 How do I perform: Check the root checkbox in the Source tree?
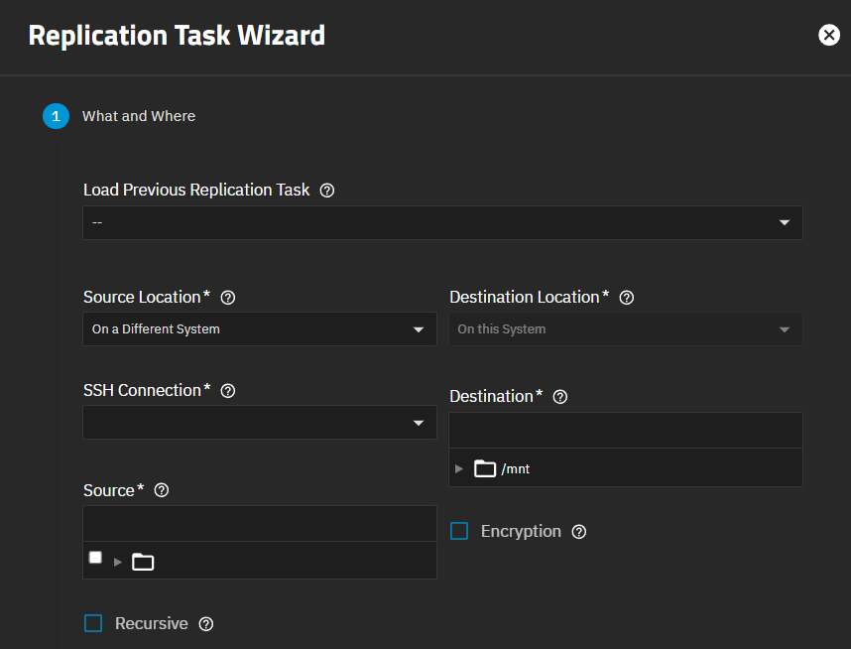95,557
